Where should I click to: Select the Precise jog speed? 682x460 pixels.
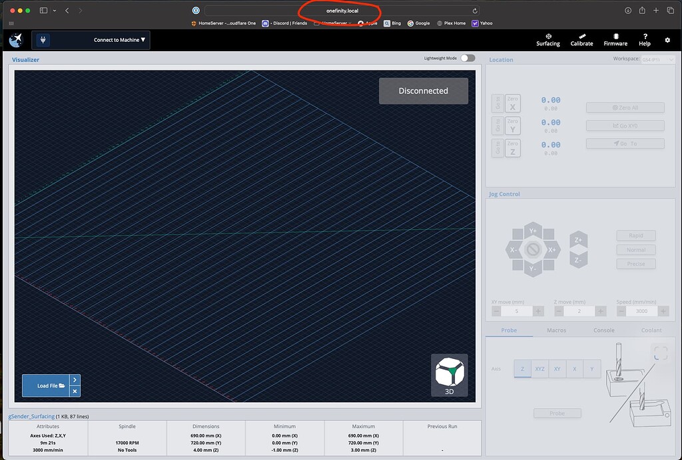[x=635, y=263]
